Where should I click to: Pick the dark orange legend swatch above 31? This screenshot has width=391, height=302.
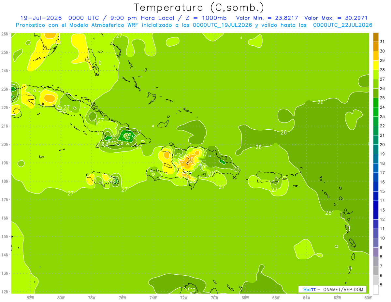[x=376, y=37]
